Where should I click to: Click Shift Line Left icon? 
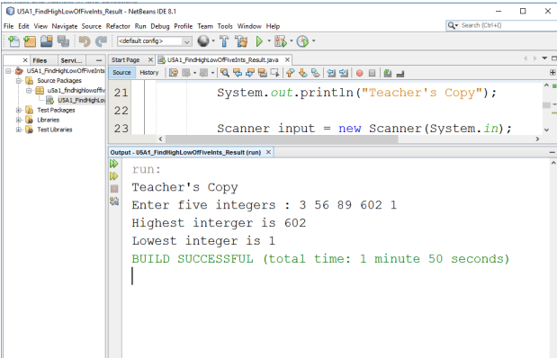[x=331, y=73]
